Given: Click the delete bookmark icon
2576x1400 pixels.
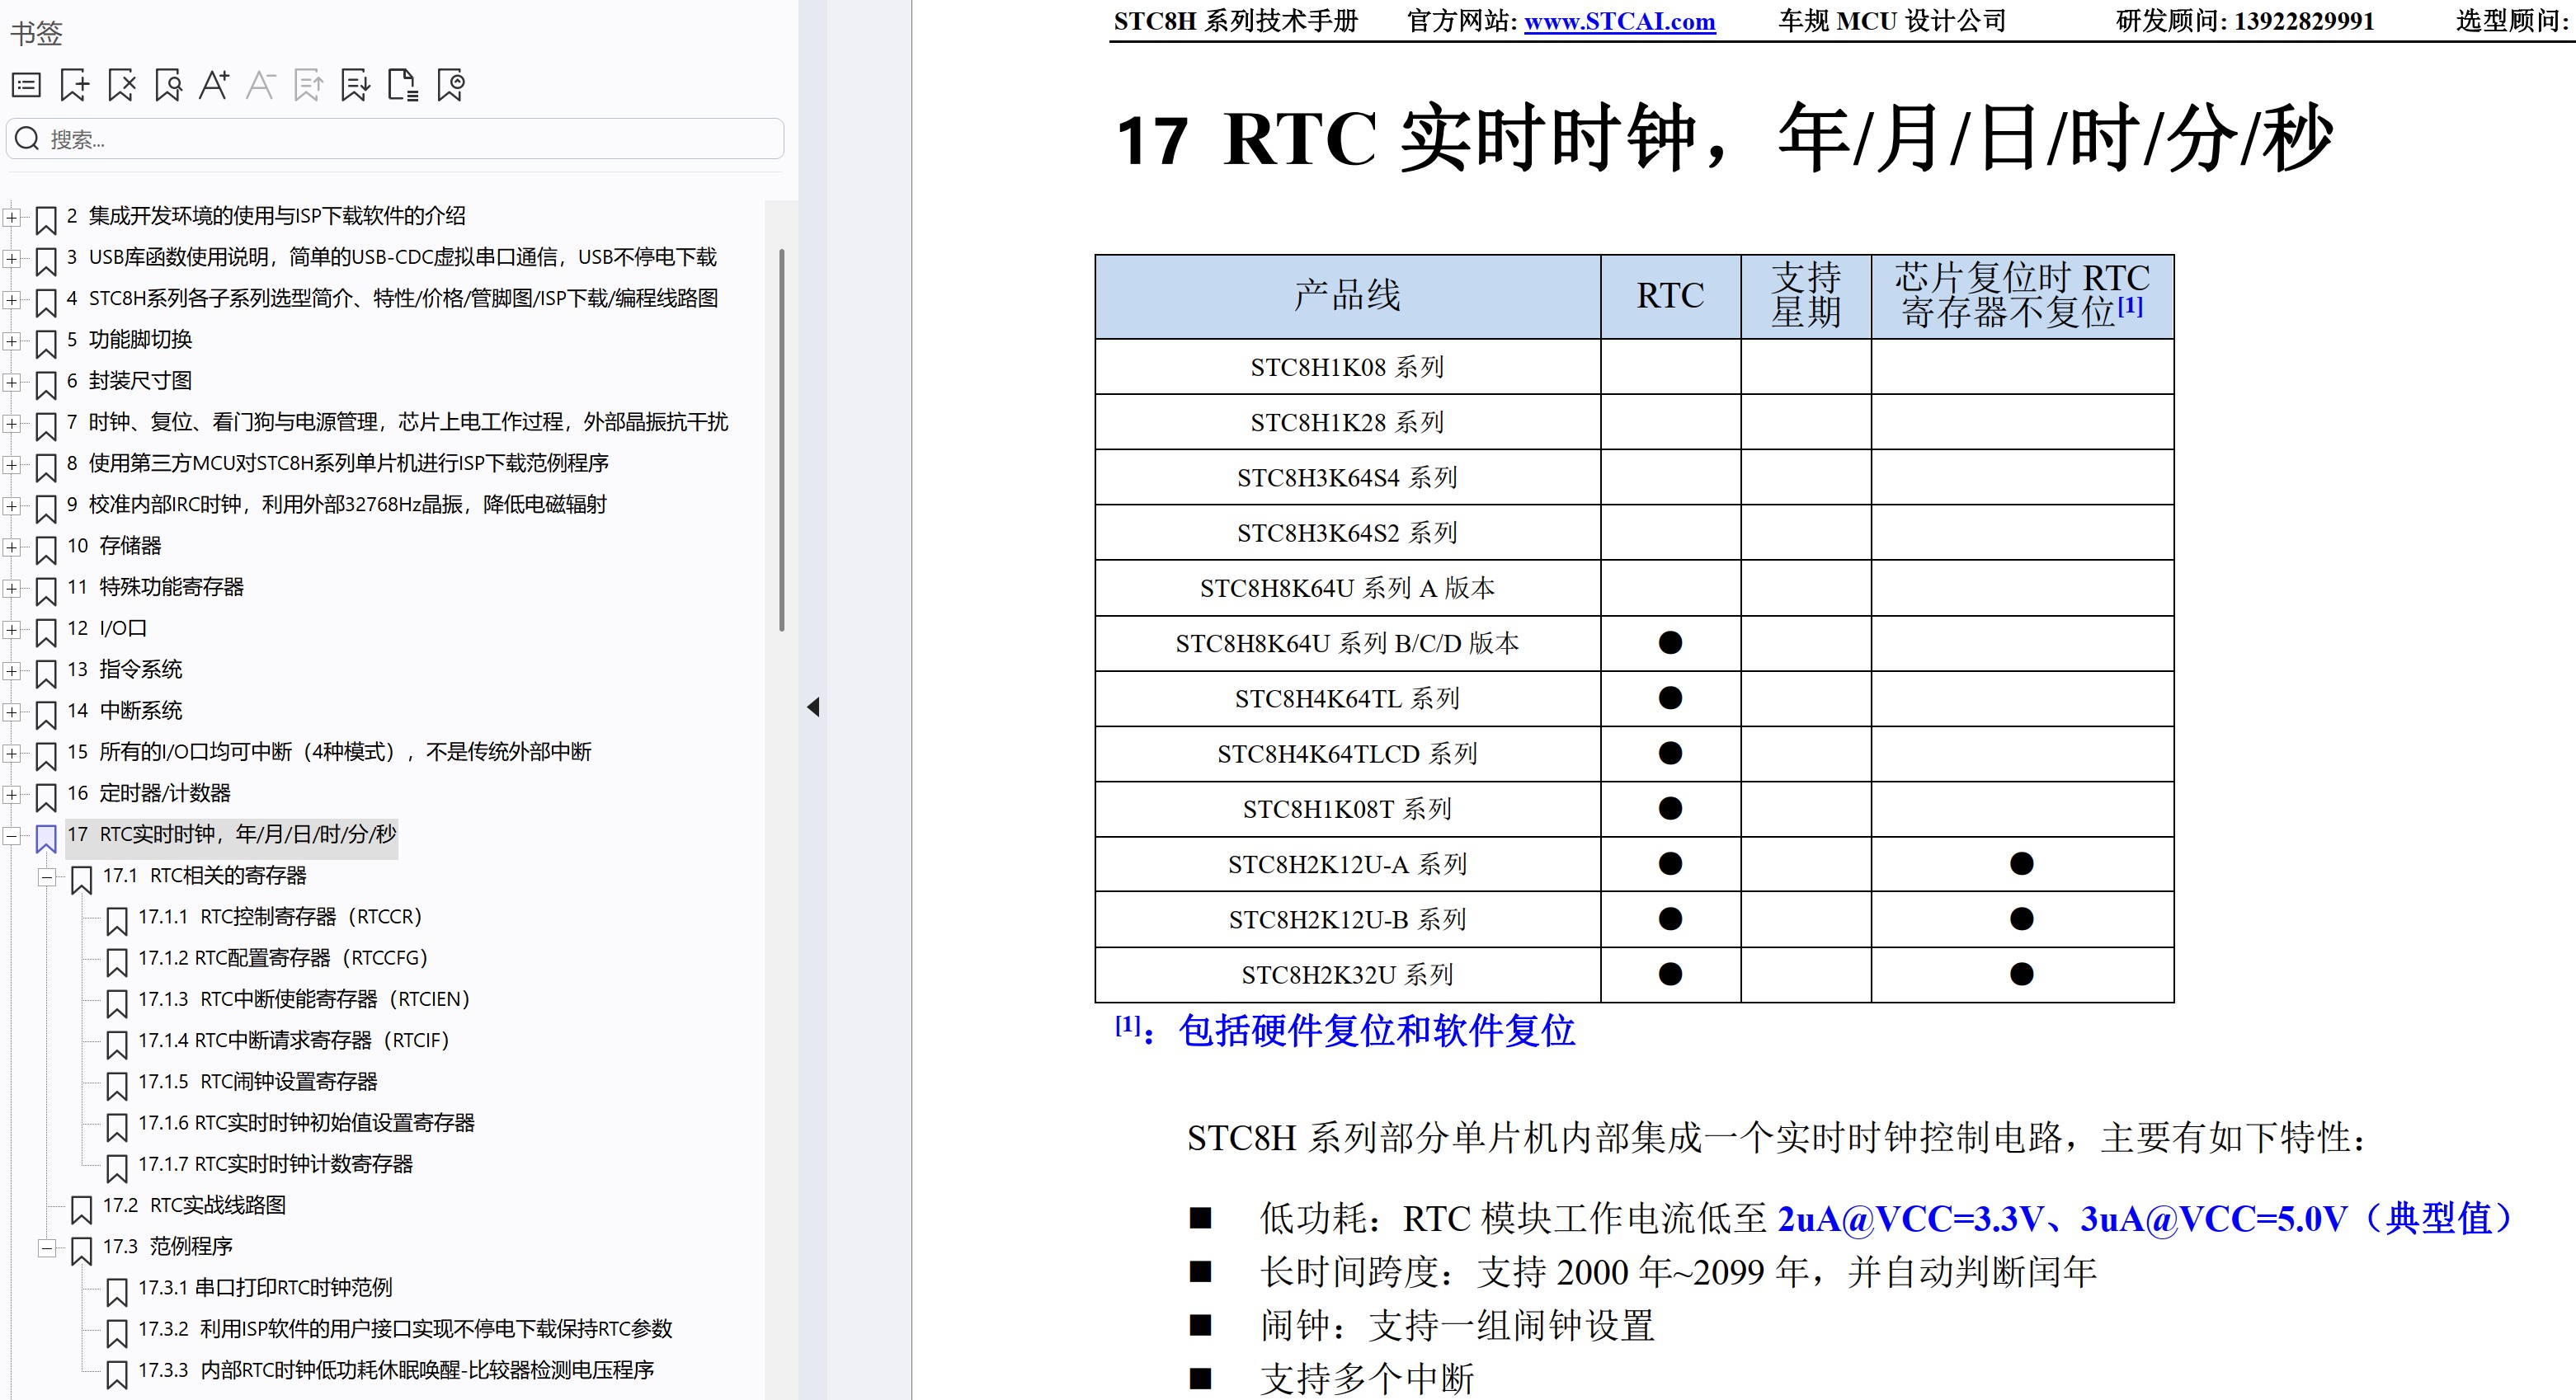Looking at the screenshot, I should coord(122,85).
